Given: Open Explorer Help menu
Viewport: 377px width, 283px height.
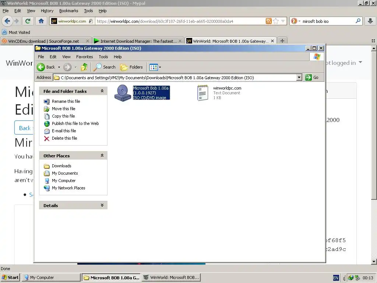Looking at the screenshot, I should click(x=117, y=57).
